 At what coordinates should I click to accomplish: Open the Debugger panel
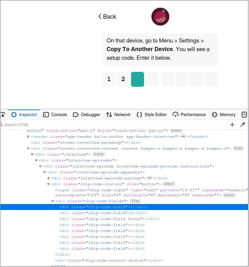(87, 115)
